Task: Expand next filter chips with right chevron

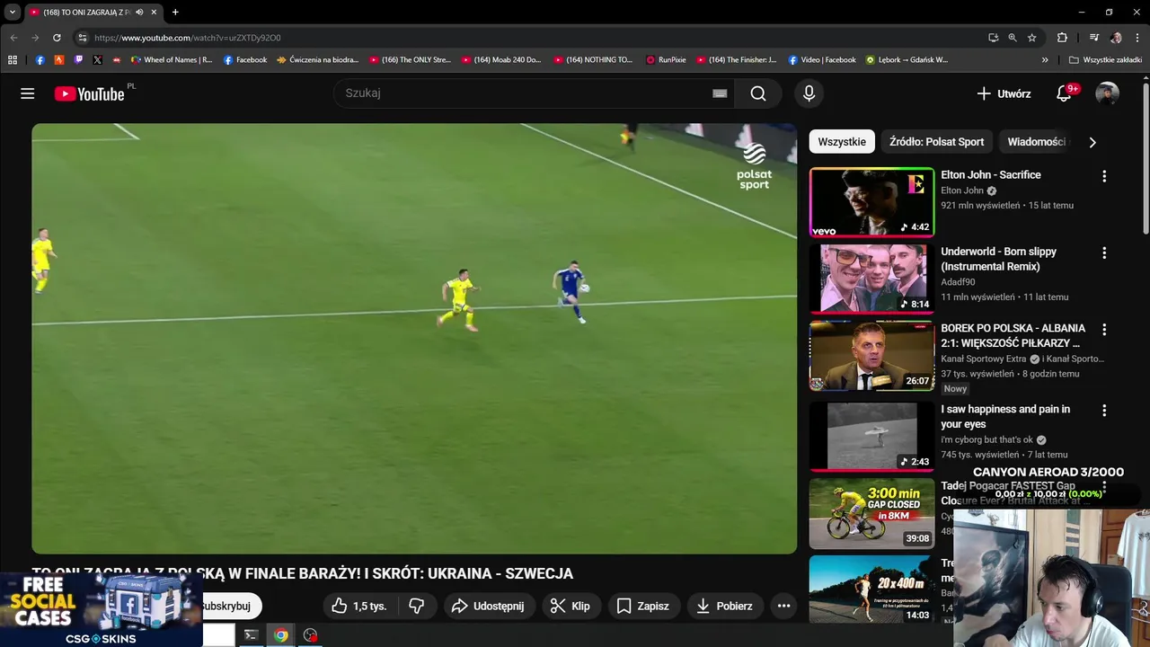Action: [1092, 142]
